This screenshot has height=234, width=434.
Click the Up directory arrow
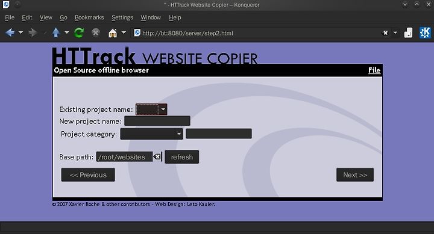[56, 32]
